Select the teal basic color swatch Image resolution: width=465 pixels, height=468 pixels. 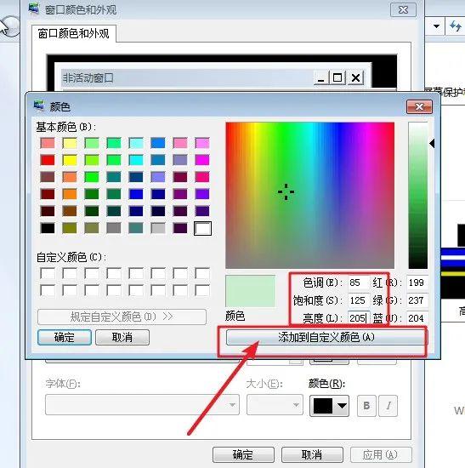click(114, 177)
